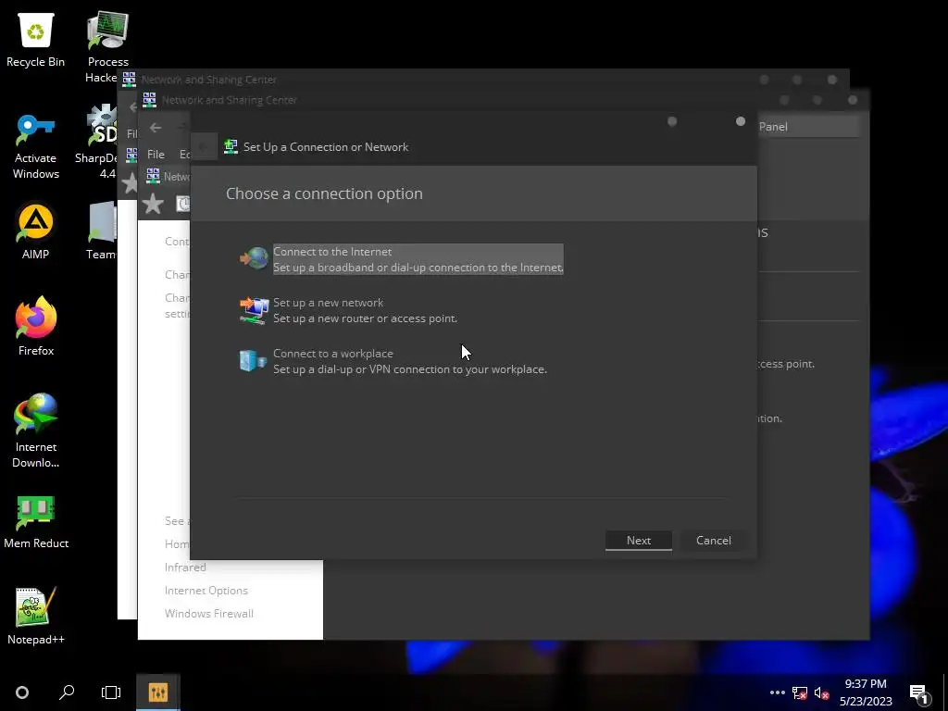Select Connect to the Internet option

[418, 259]
